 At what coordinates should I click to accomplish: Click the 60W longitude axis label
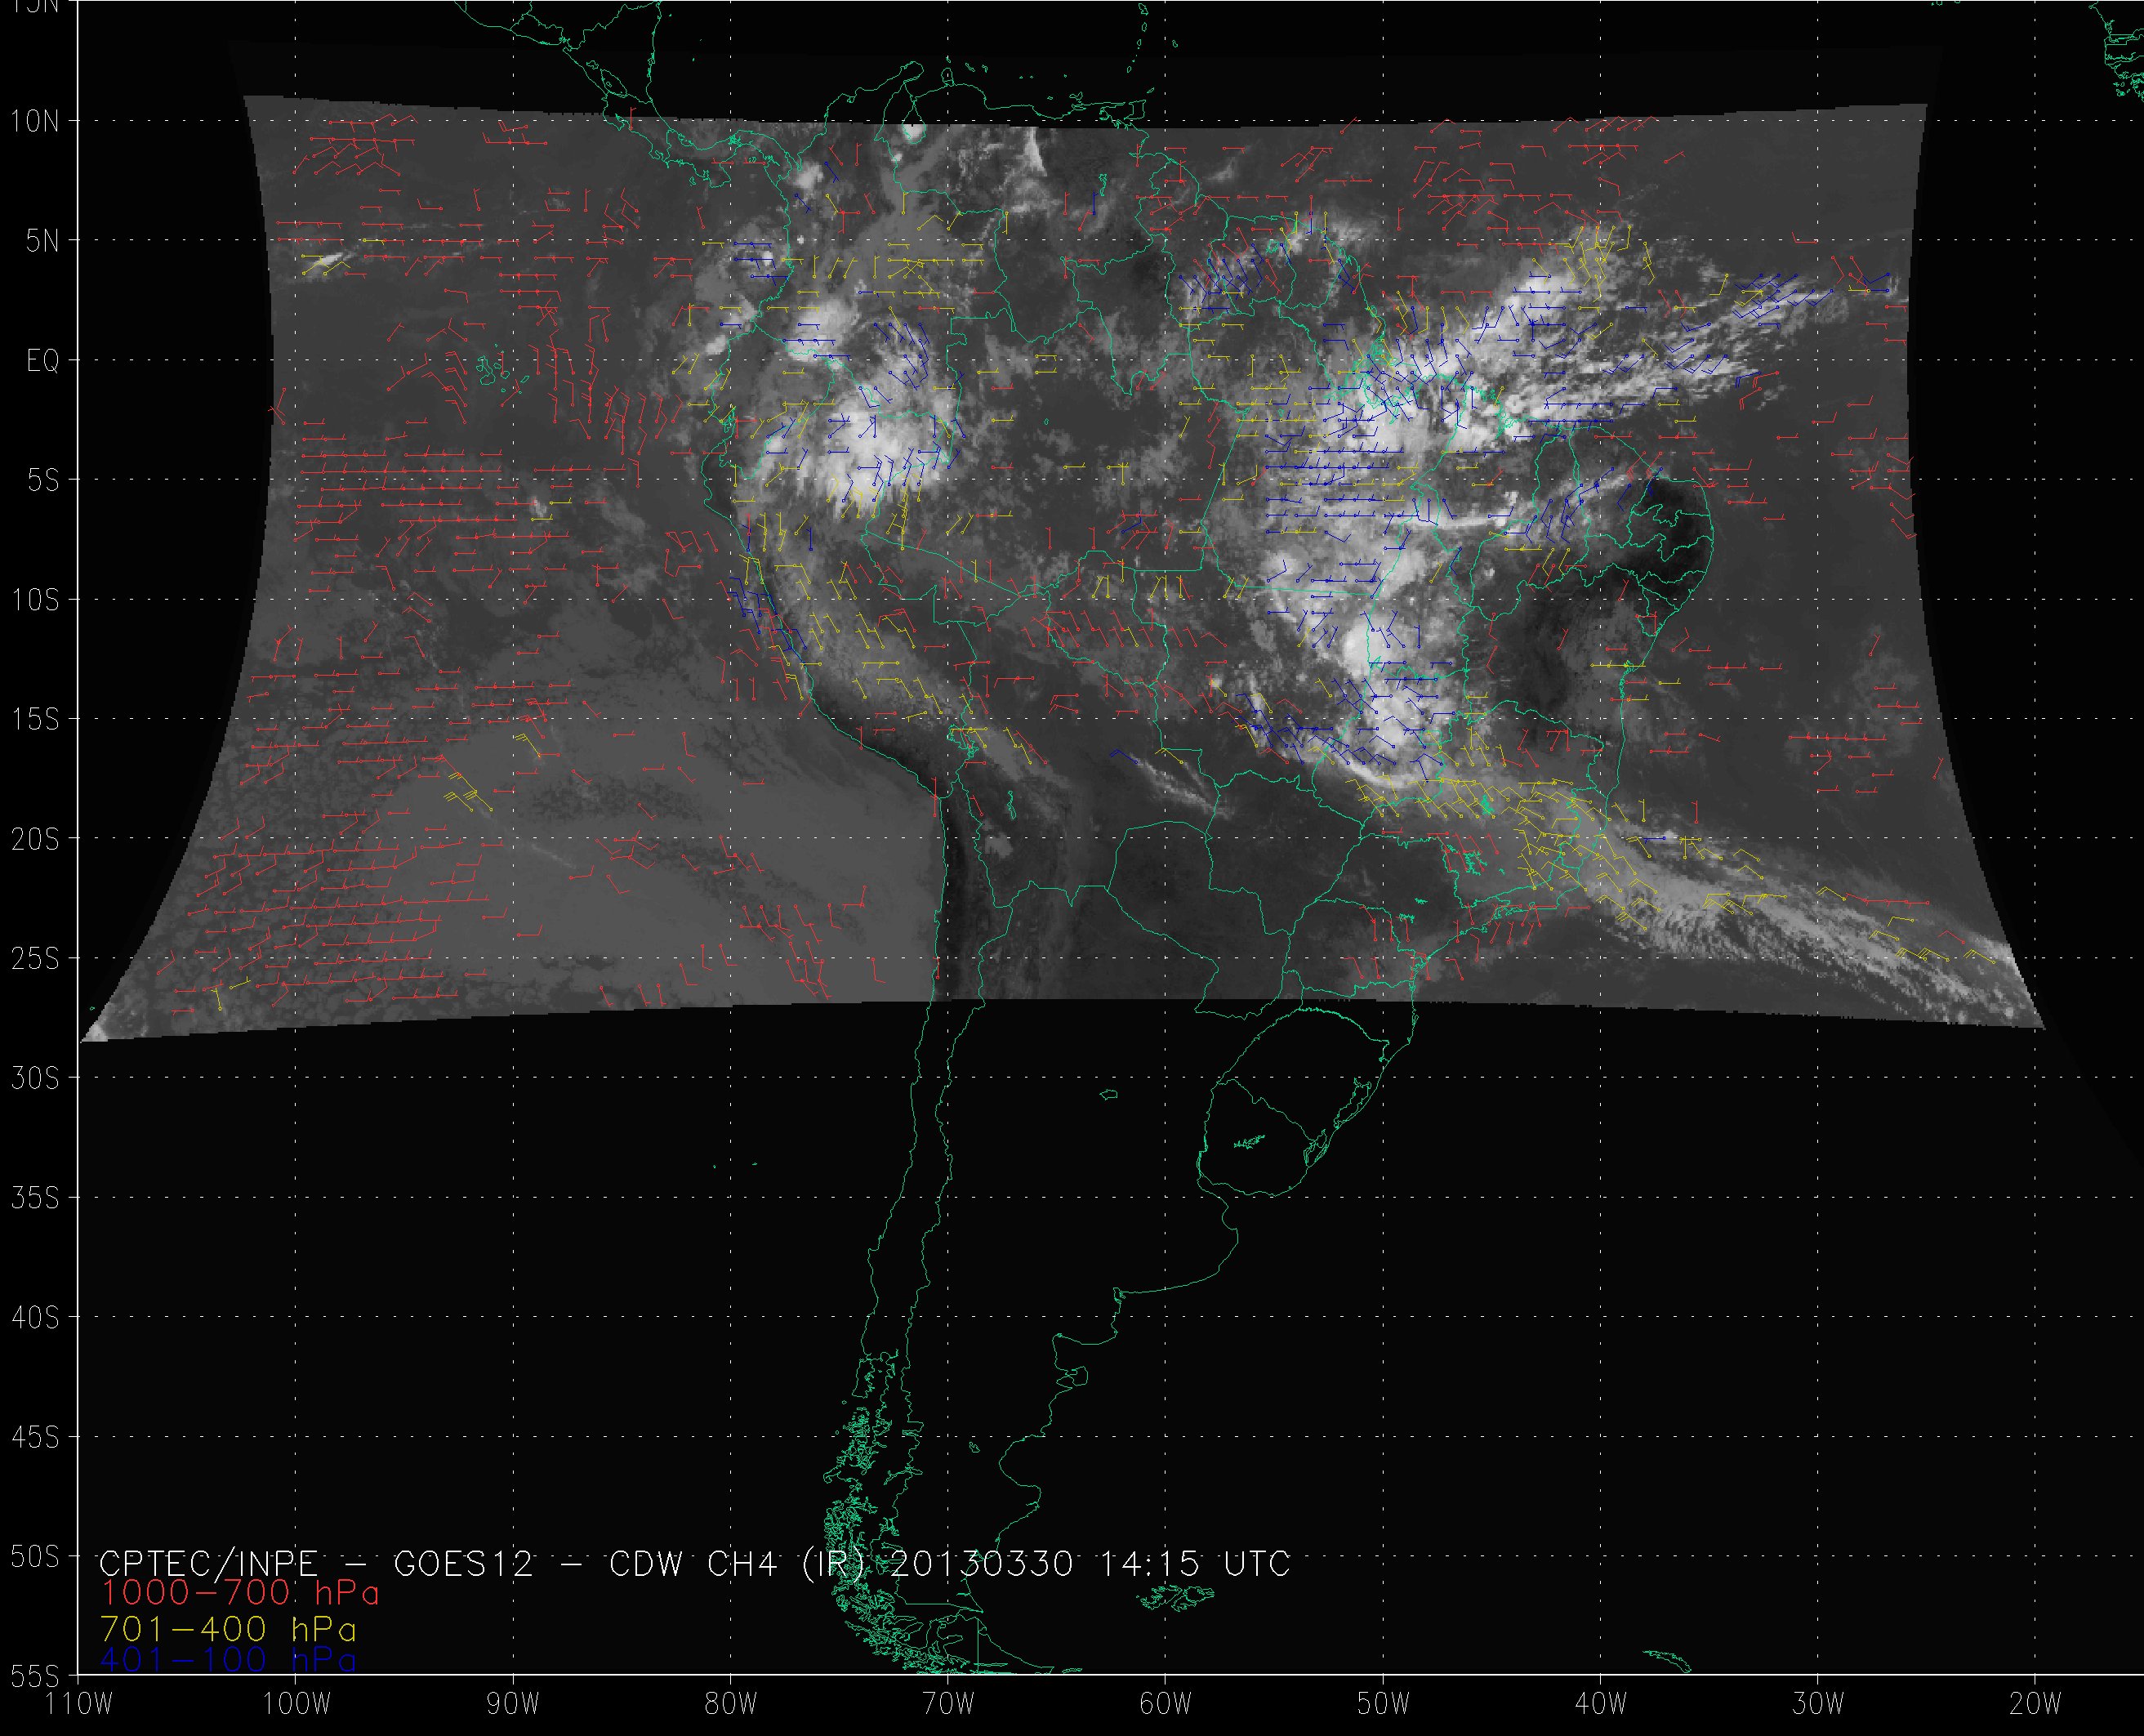(1166, 1704)
